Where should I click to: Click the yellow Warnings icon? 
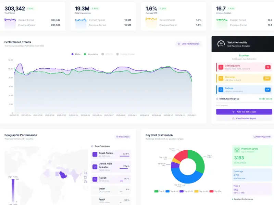click(x=221, y=79)
